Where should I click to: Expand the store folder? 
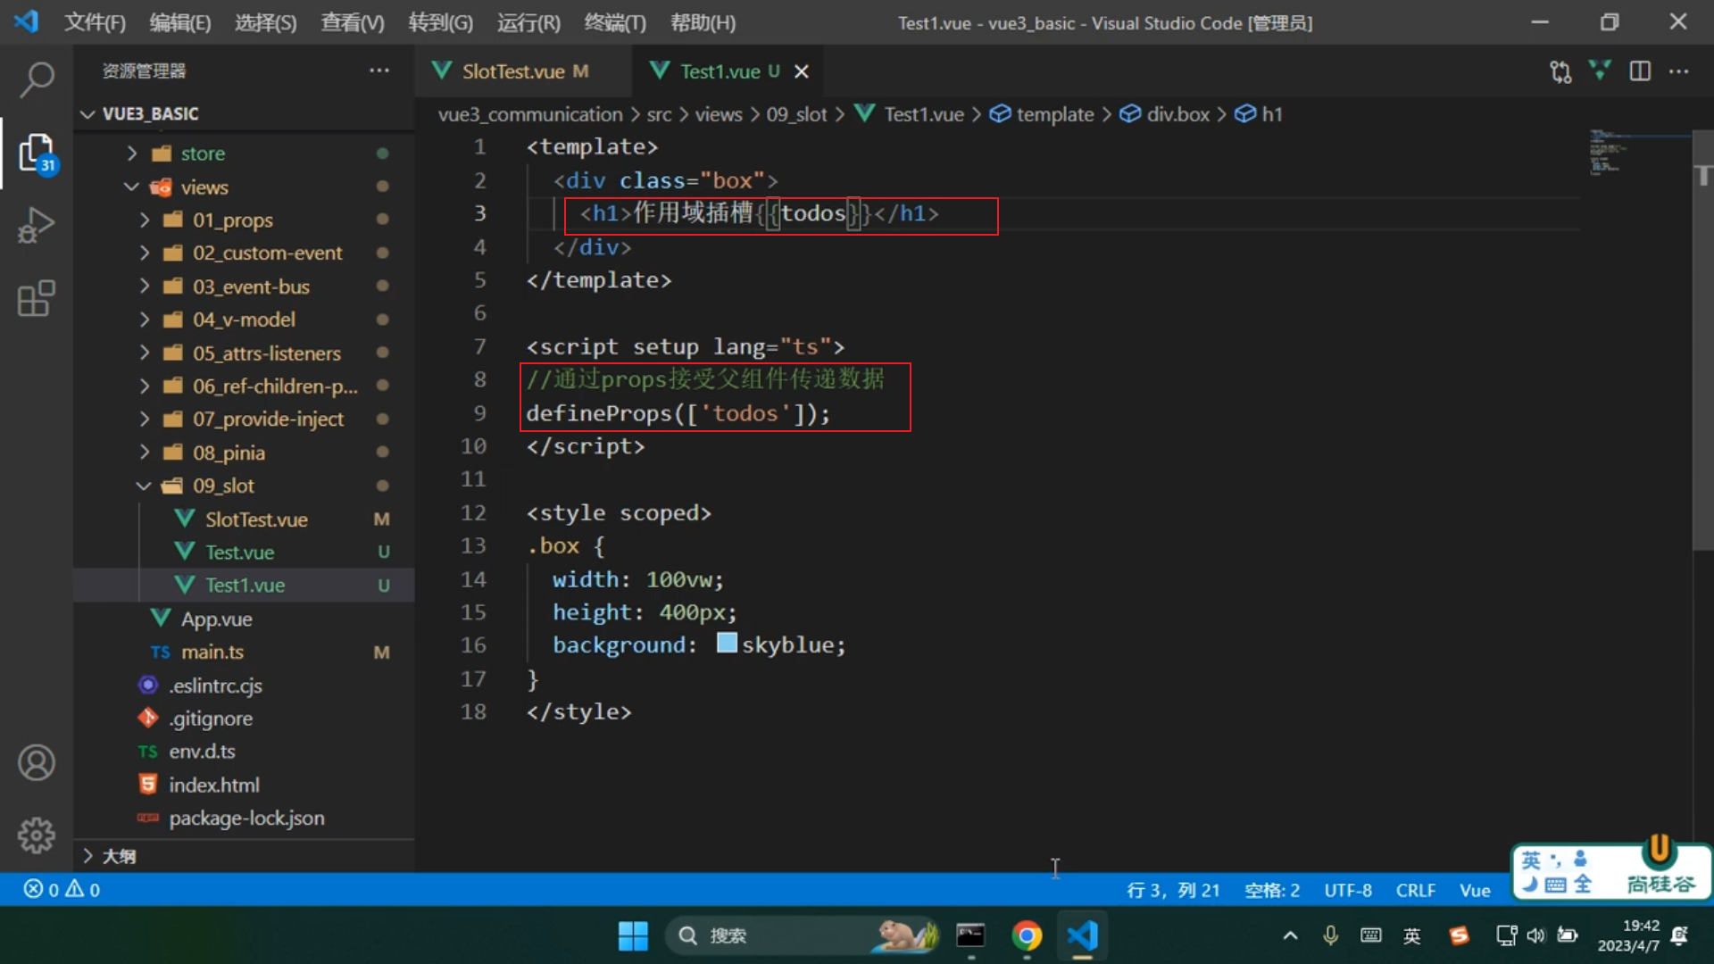coord(243,154)
